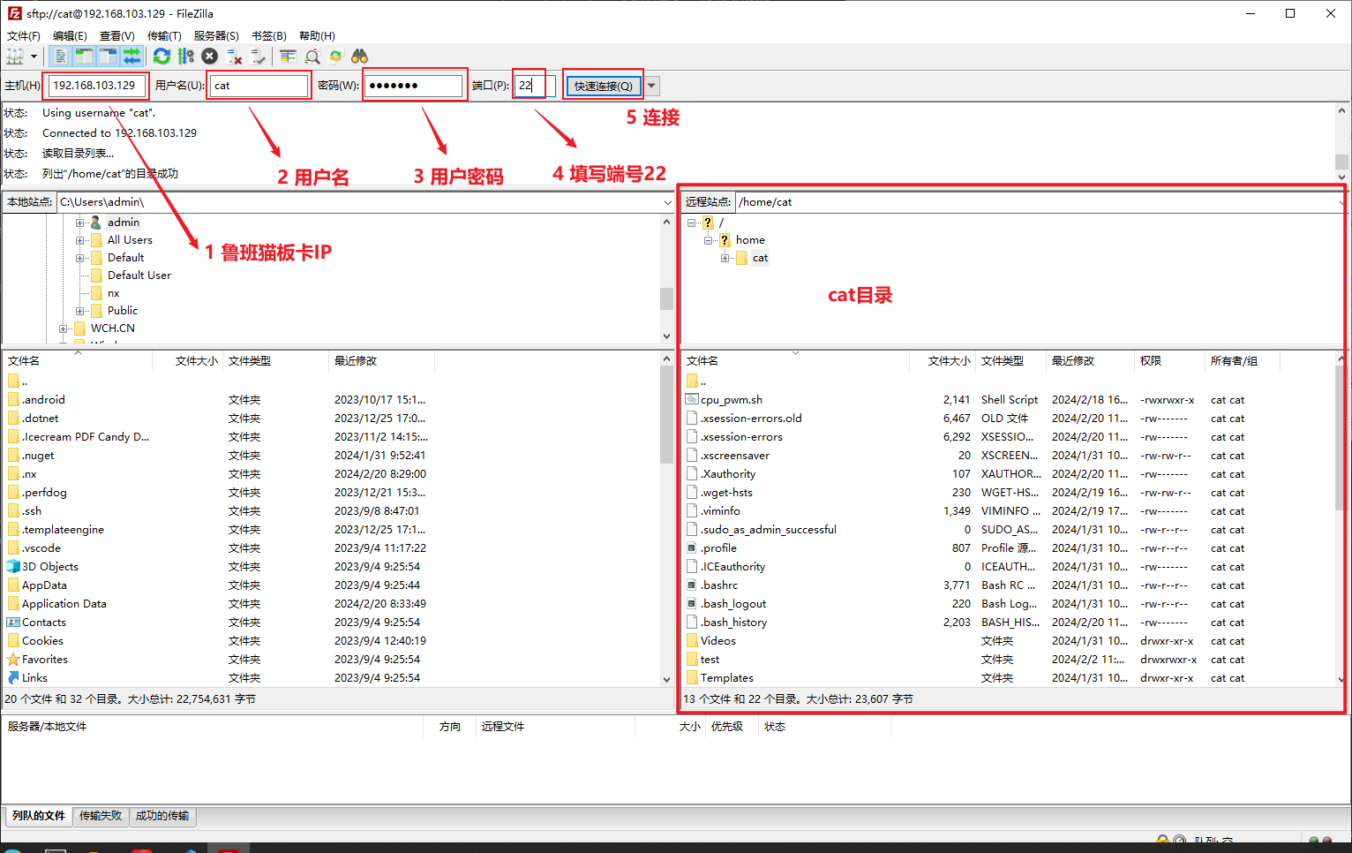Image resolution: width=1352 pixels, height=853 pixels.
Task: Sort remote list by 权限 column
Action: tap(1169, 361)
